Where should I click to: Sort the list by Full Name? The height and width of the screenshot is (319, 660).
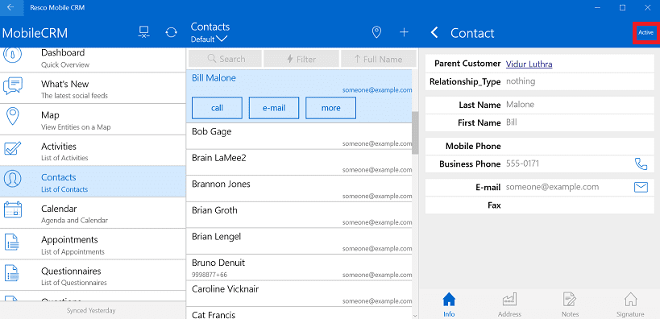click(379, 59)
